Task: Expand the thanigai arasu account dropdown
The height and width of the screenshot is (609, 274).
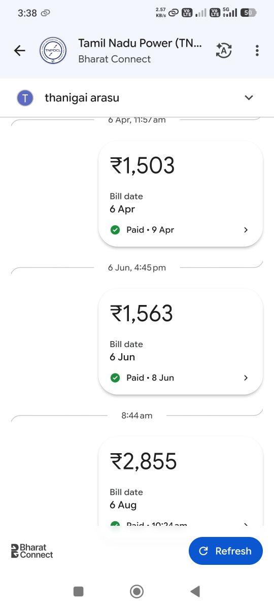Action: pos(249,97)
